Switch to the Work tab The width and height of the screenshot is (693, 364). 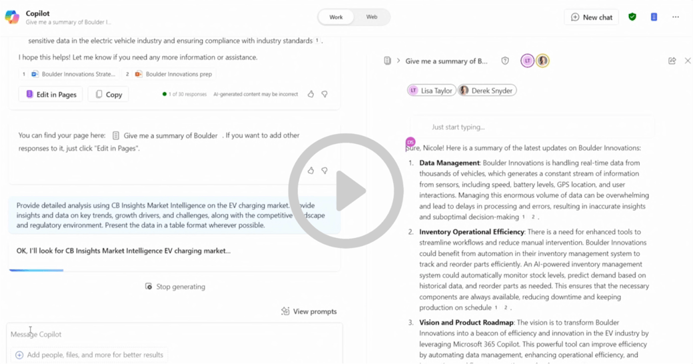click(336, 17)
